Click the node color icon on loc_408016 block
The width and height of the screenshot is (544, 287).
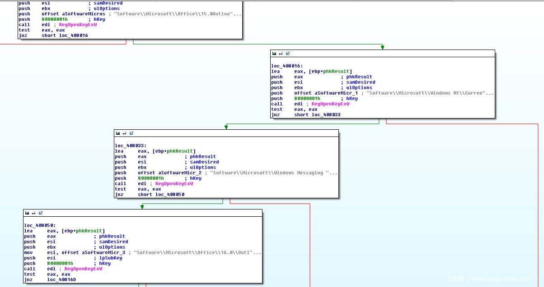[274, 54]
